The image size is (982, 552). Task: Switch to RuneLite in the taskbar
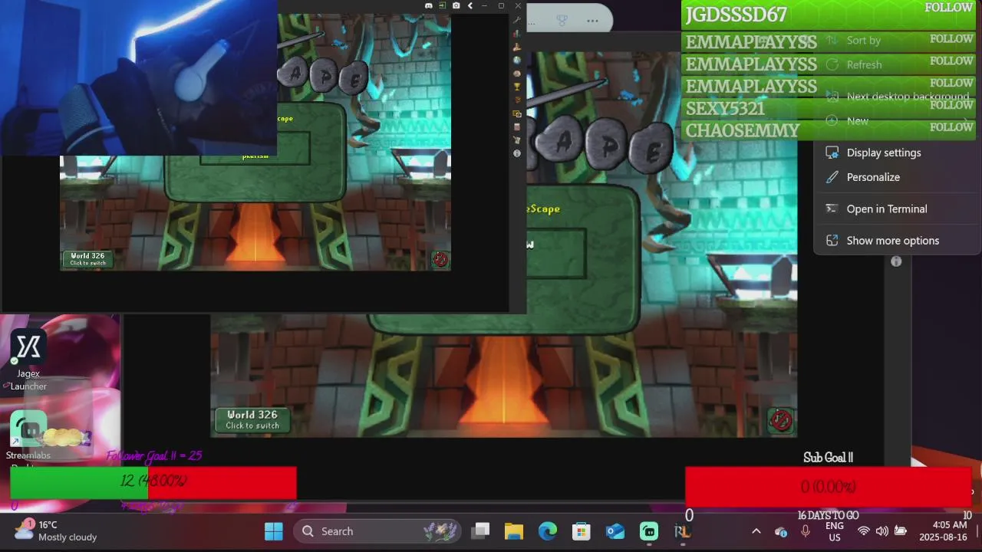(682, 531)
